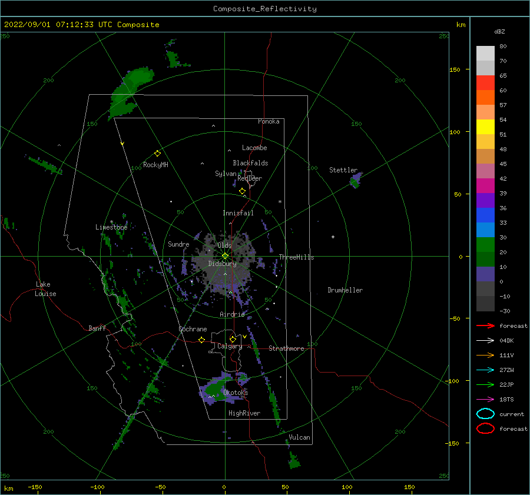Click the red forecast arrow in legend
The width and height of the screenshot is (530, 495).
pyautogui.click(x=485, y=325)
